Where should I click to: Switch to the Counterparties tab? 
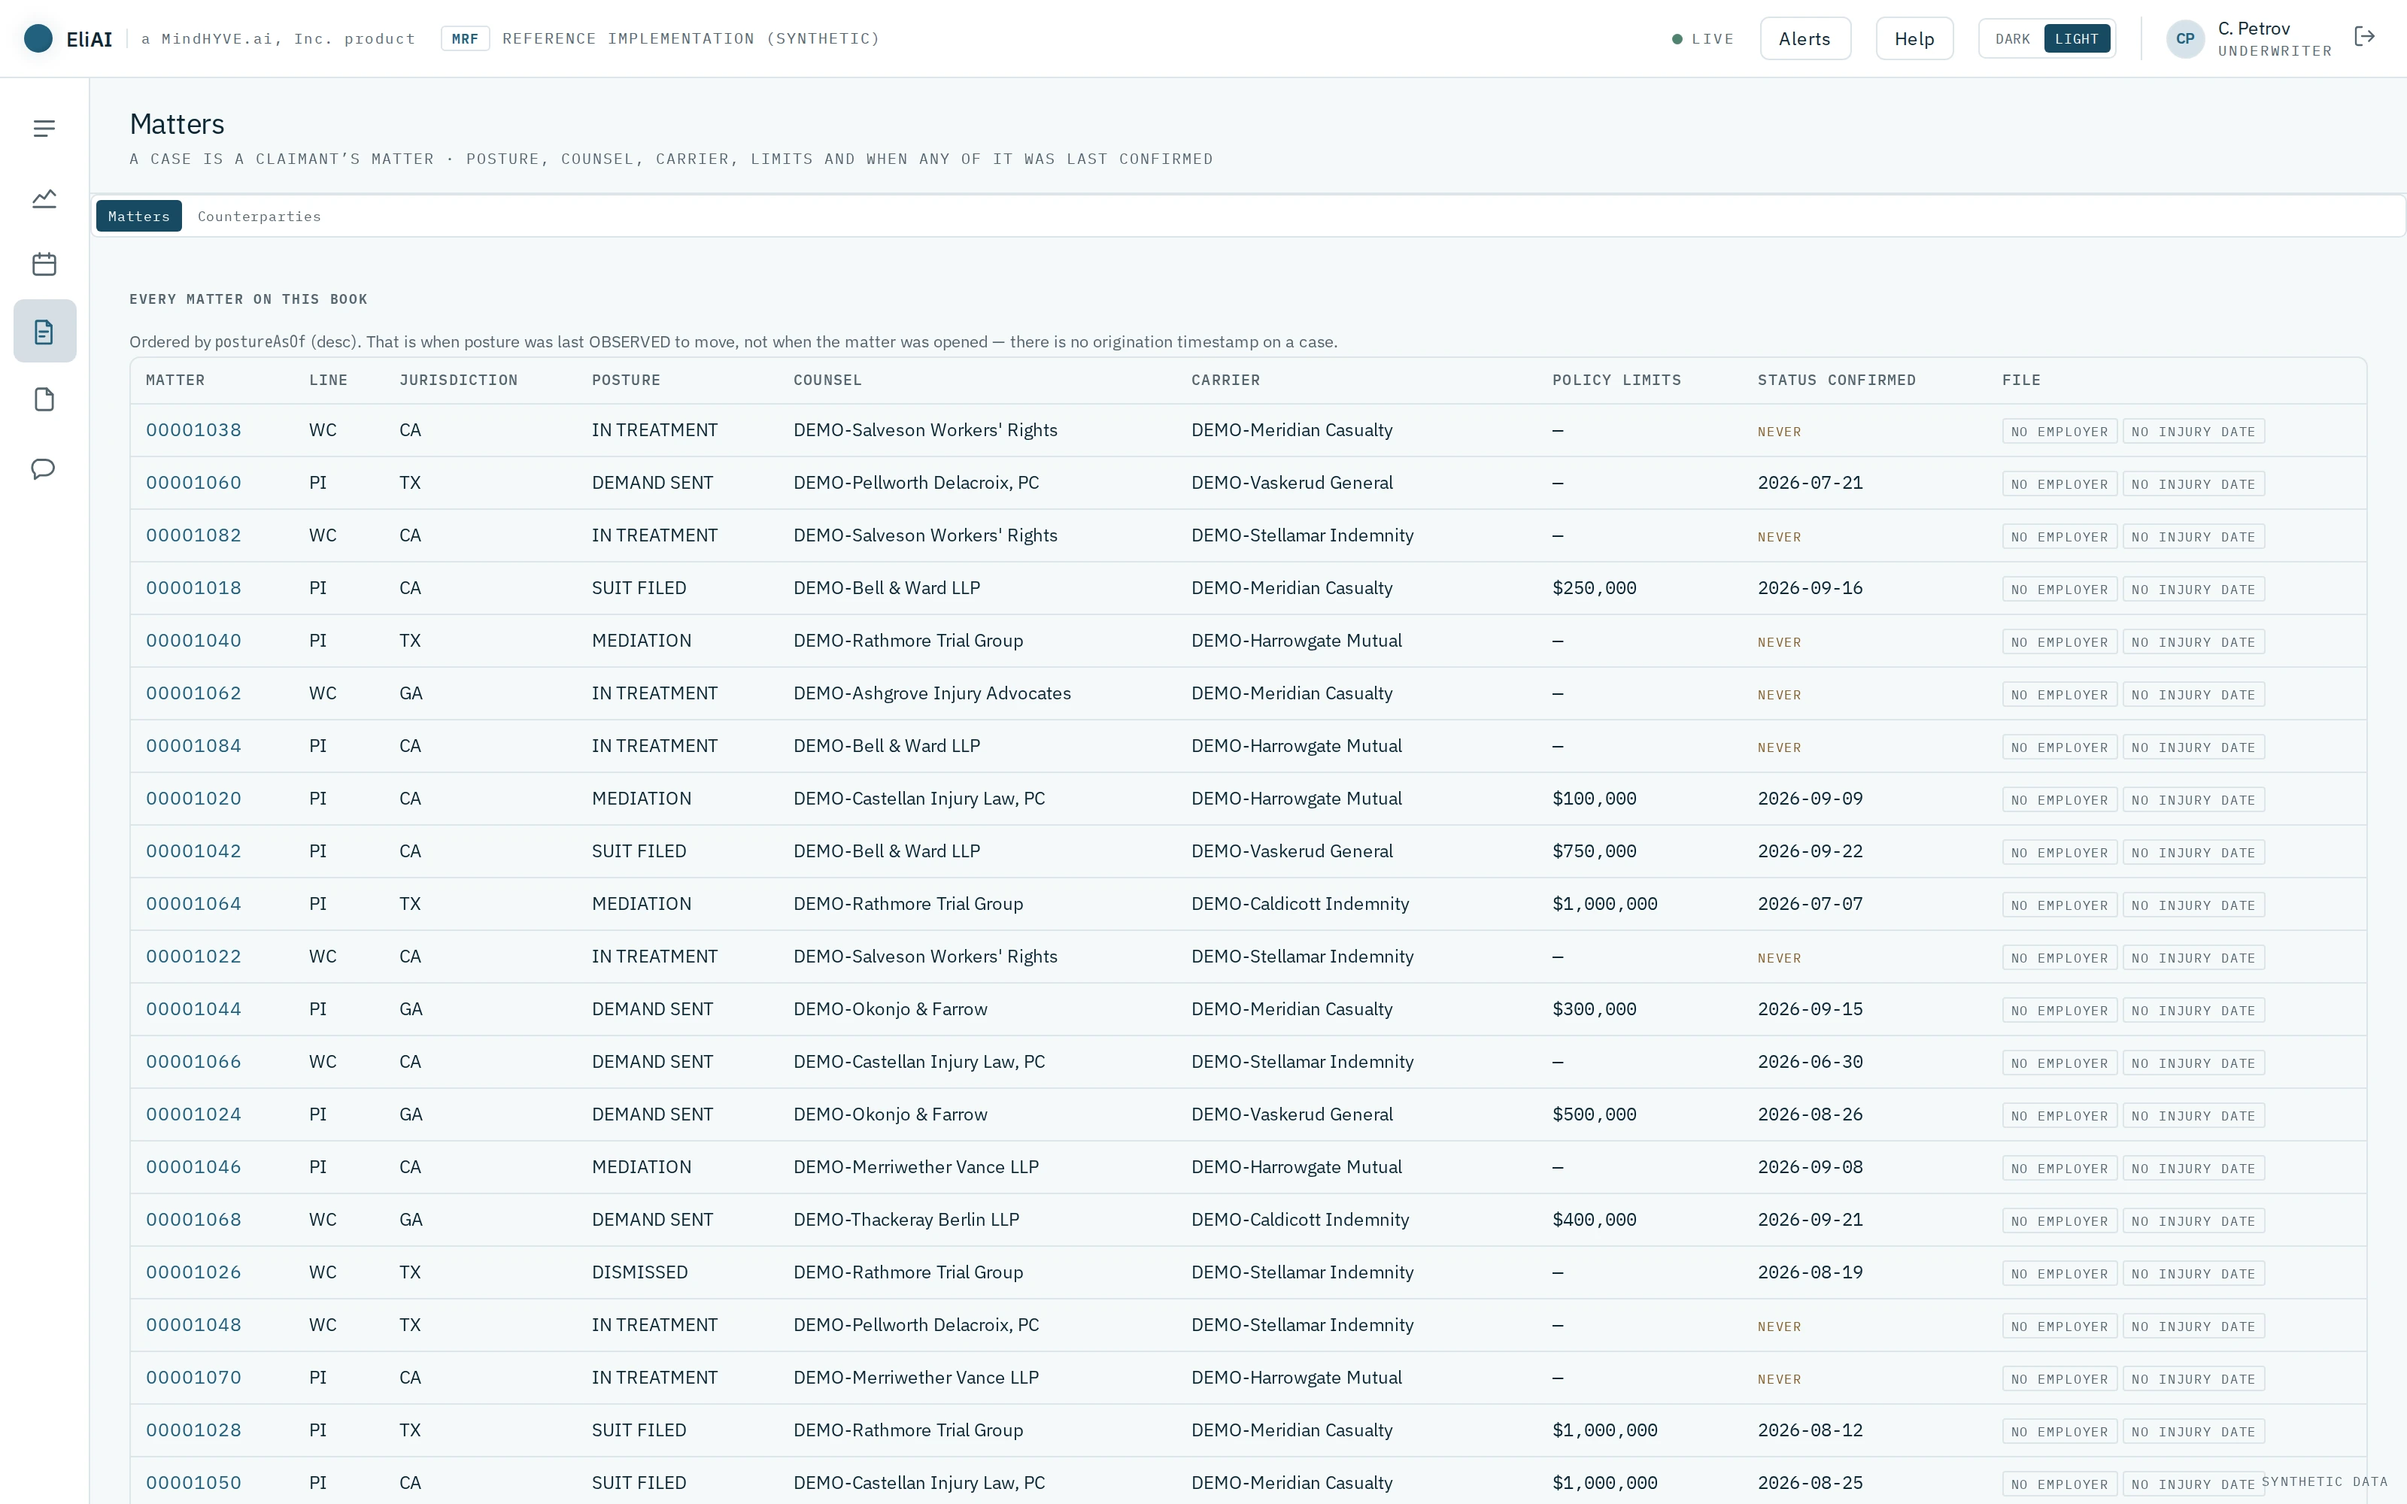coord(259,216)
